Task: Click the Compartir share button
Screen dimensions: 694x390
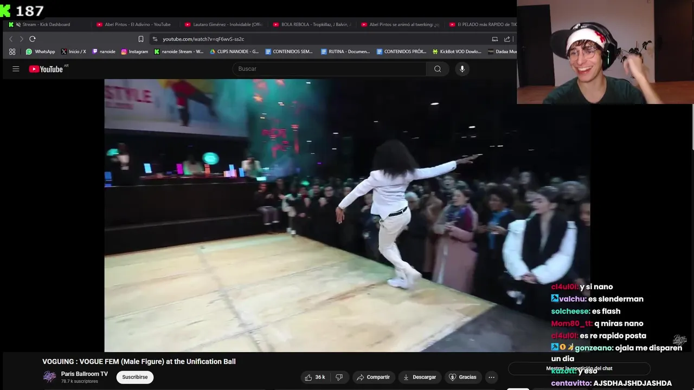Action: [x=373, y=377]
